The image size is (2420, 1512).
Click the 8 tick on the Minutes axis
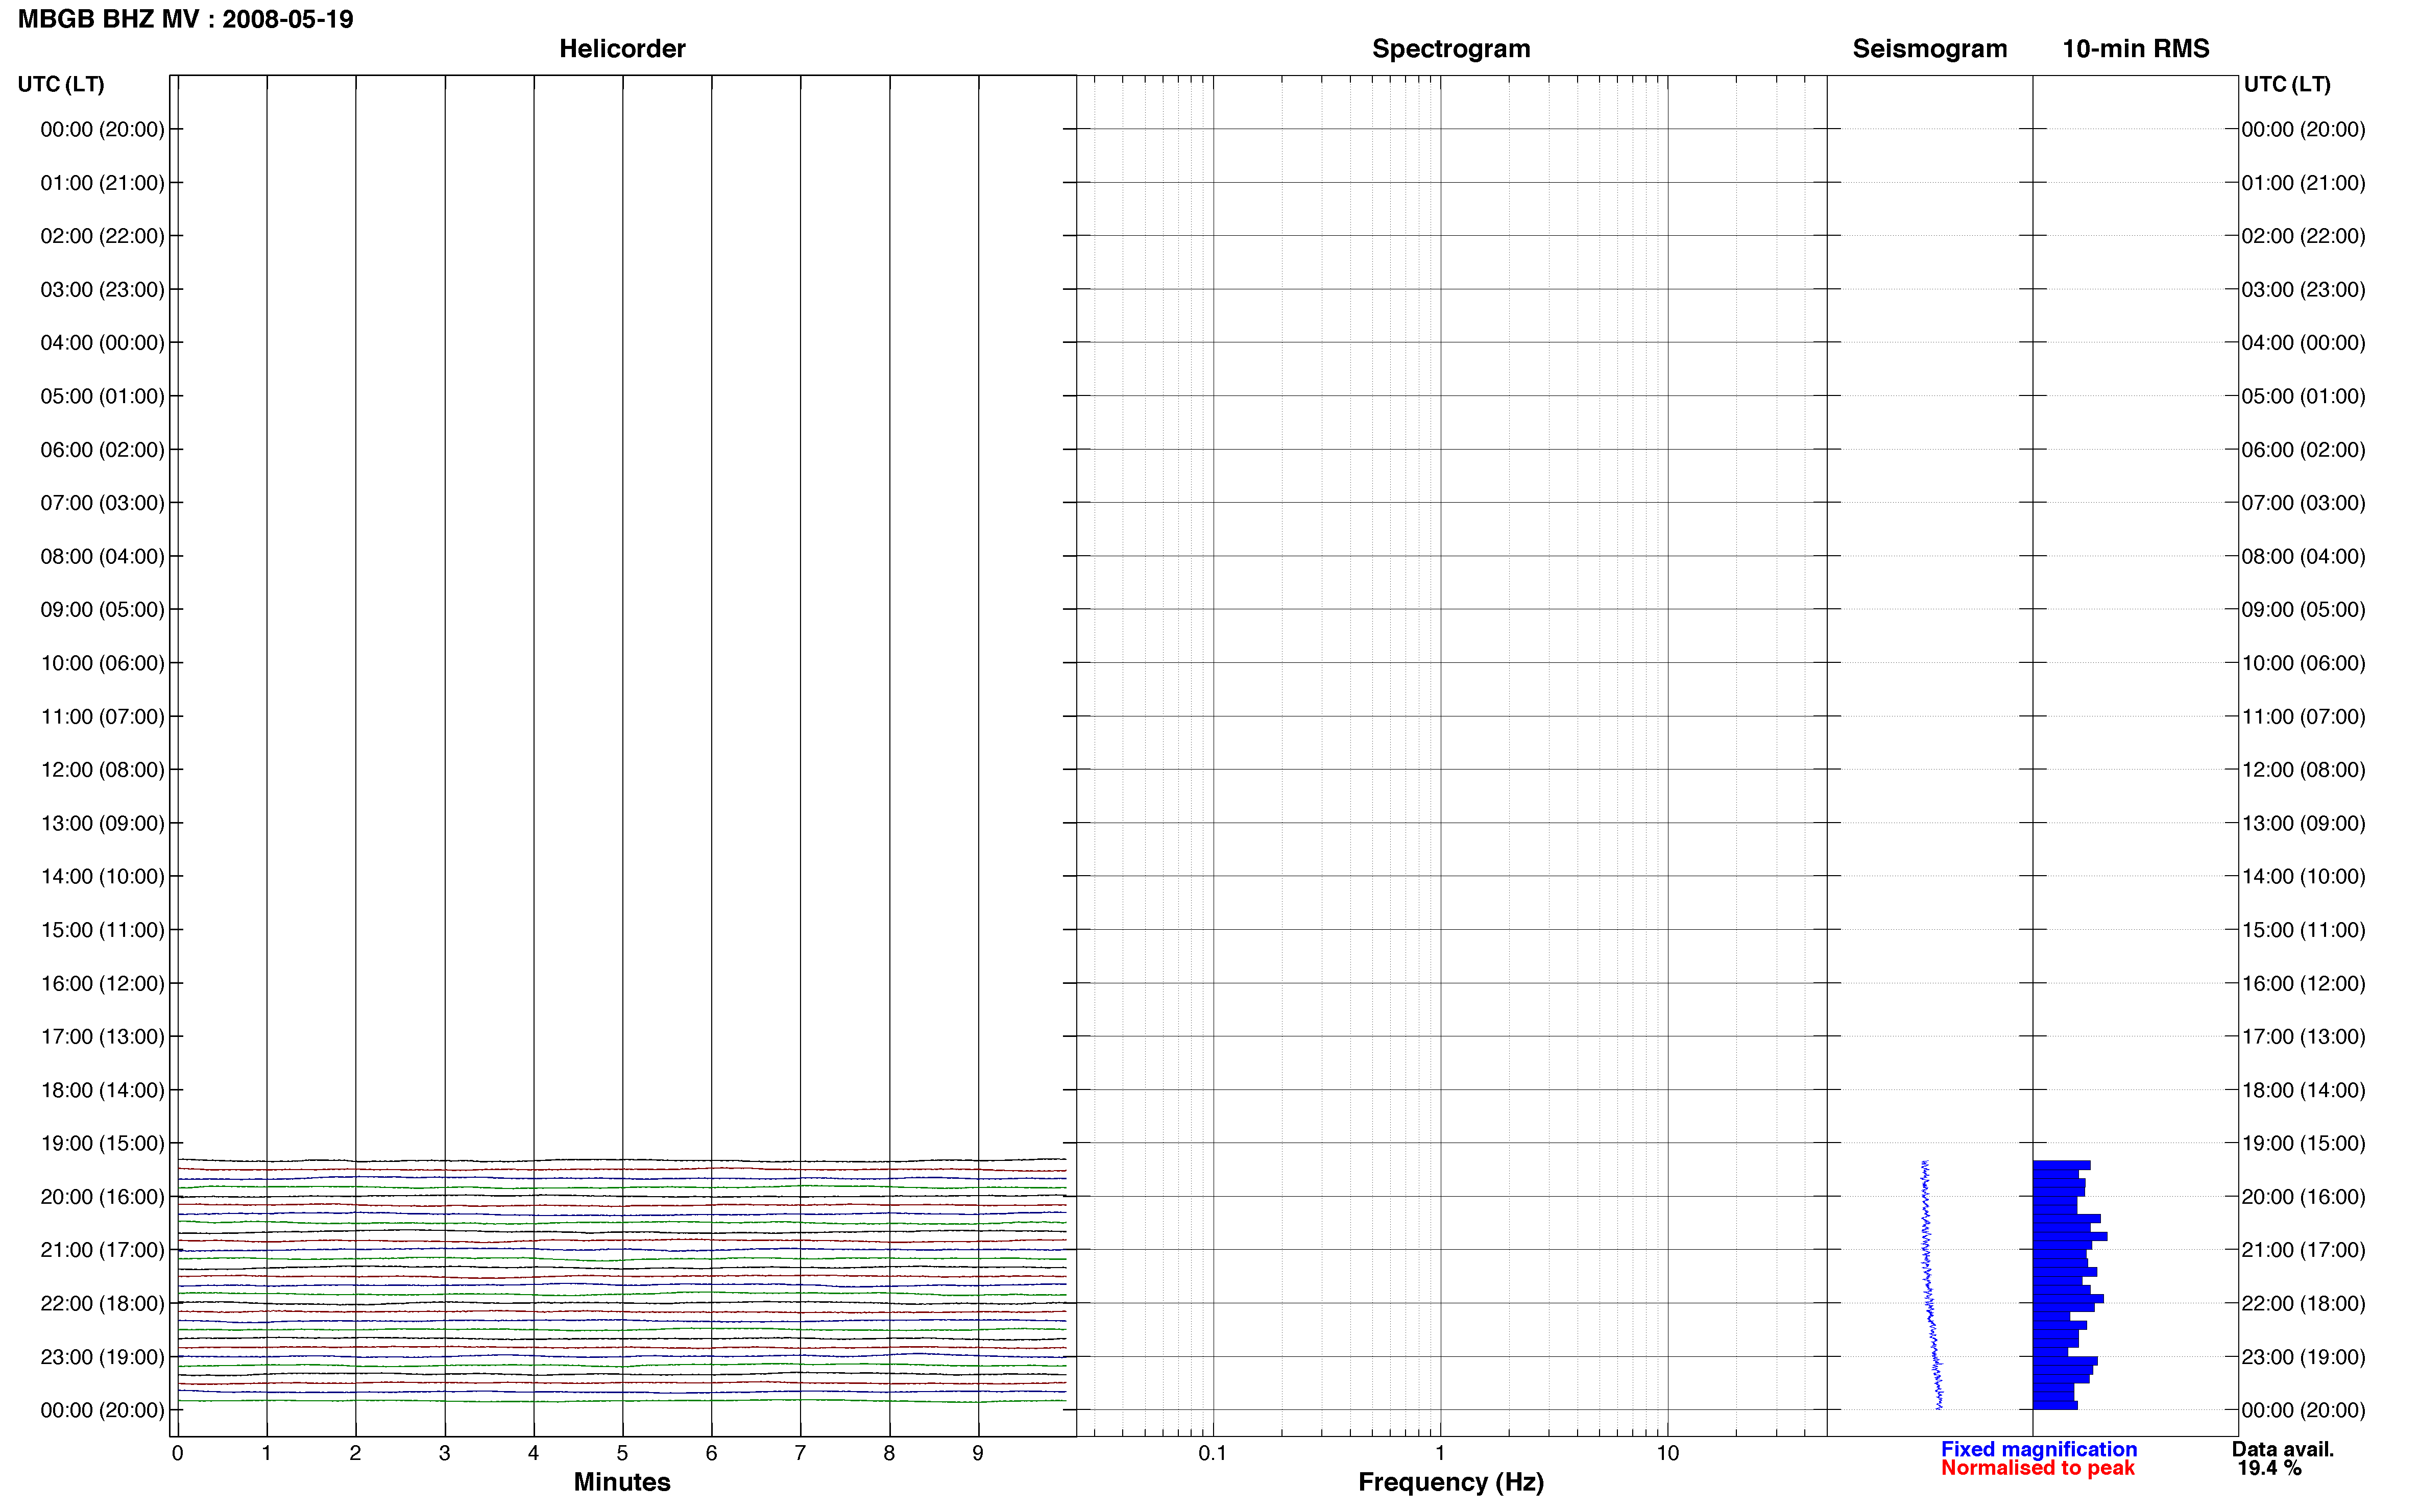point(889,1454)
